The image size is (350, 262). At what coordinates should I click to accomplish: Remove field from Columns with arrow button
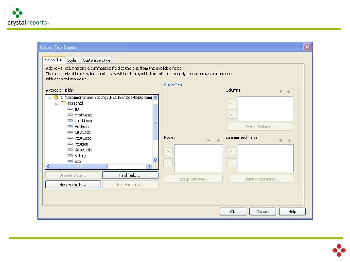(x=231, y=115)
